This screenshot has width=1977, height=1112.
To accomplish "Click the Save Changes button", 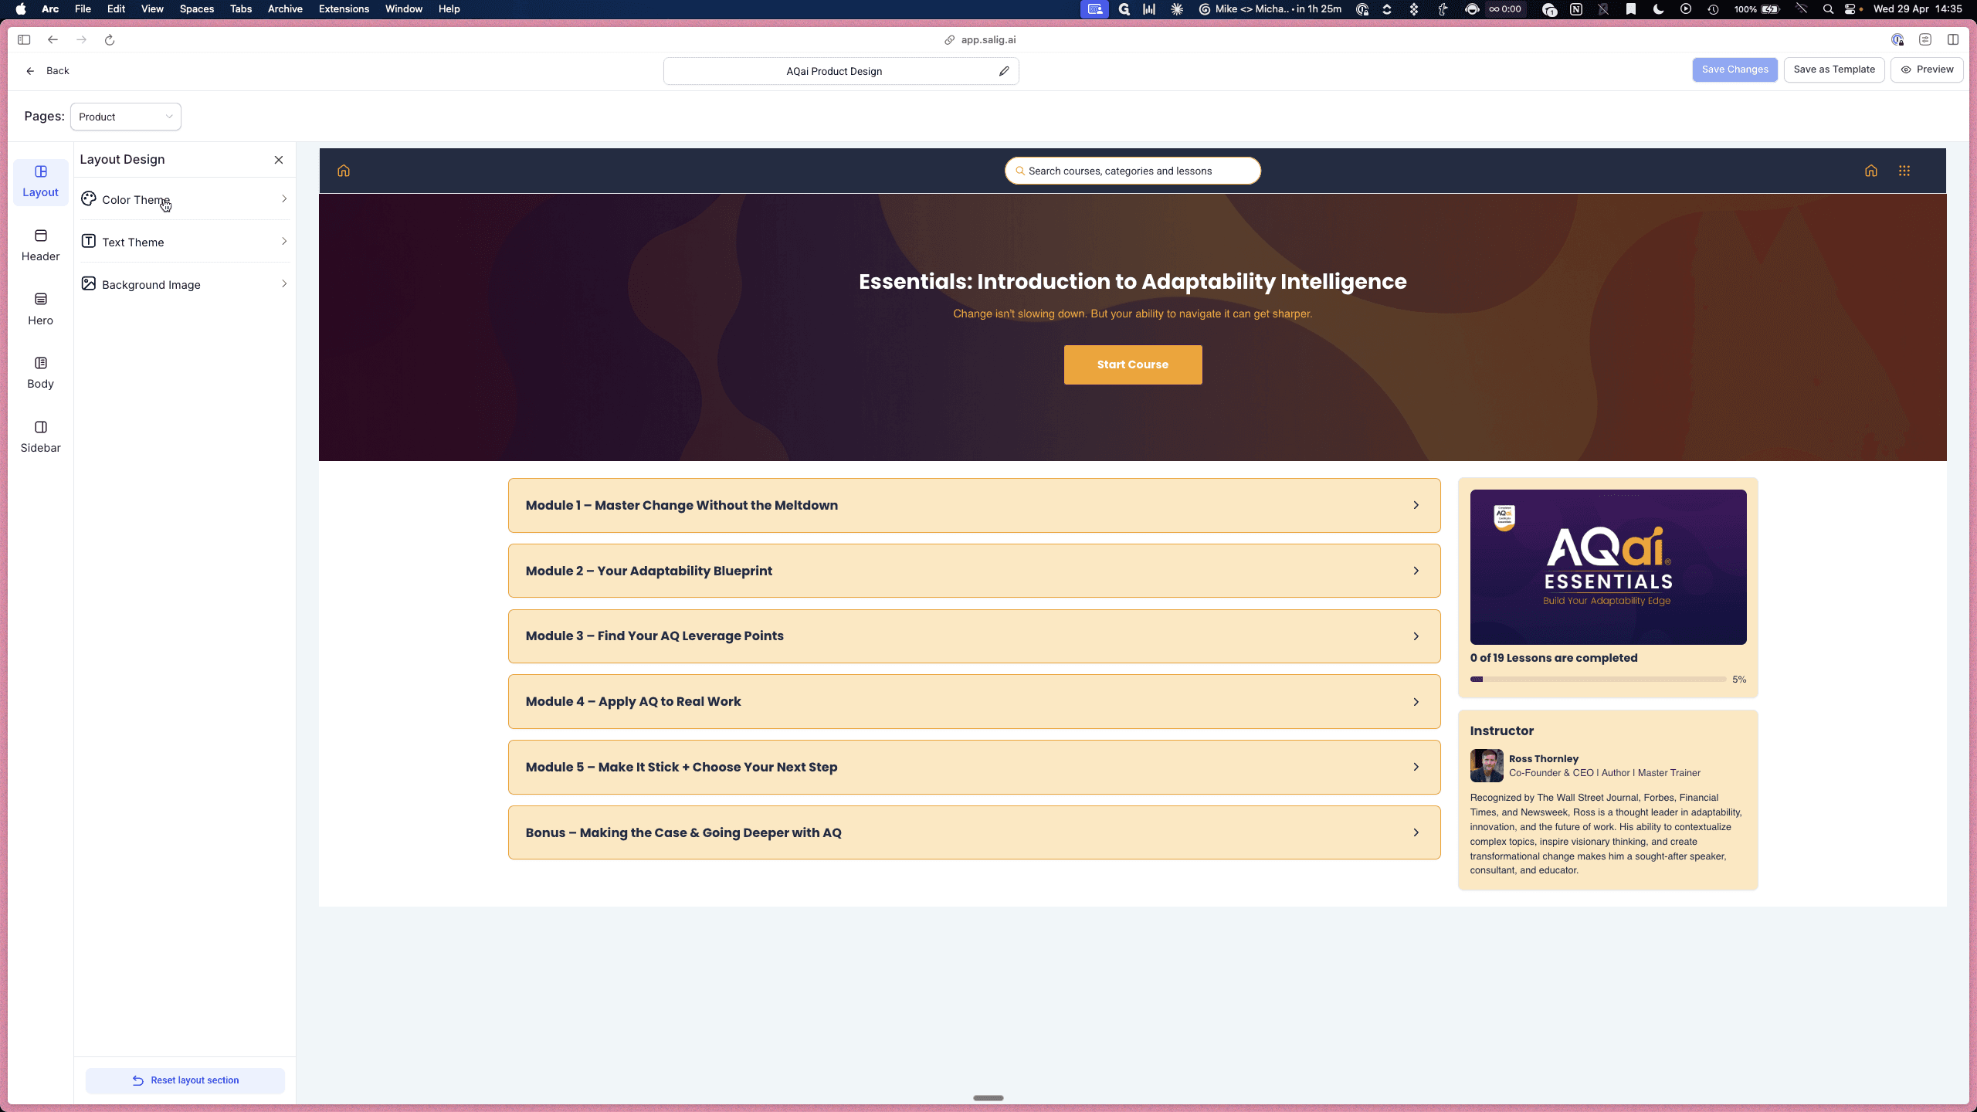I will 1735,69.
